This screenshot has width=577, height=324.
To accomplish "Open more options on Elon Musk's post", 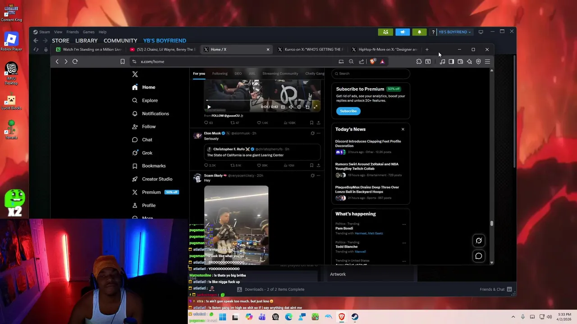I will coord(318,133).
